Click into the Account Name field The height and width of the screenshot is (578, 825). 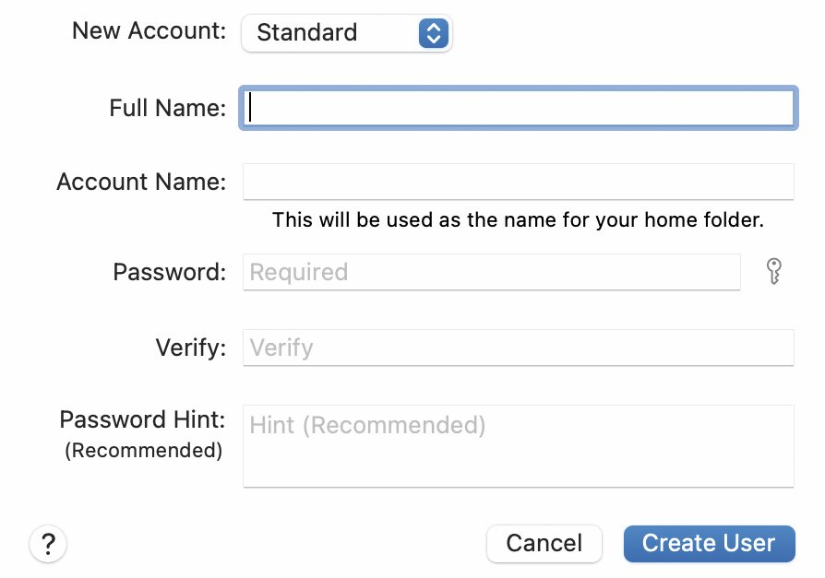coord(519,182)
